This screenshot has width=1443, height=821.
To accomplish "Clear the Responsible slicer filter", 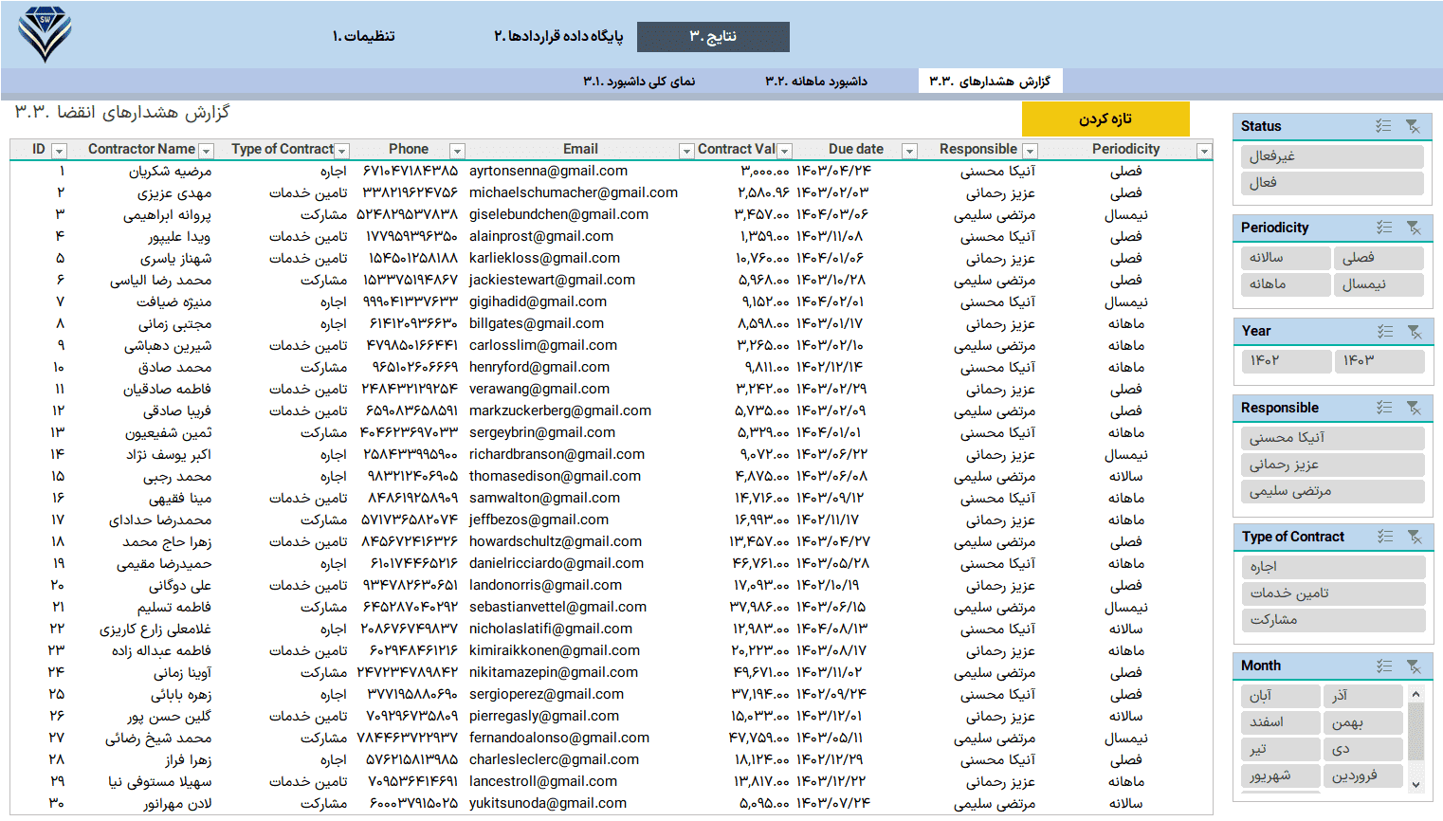I will pyautogui.click(x=1414, y=408).
